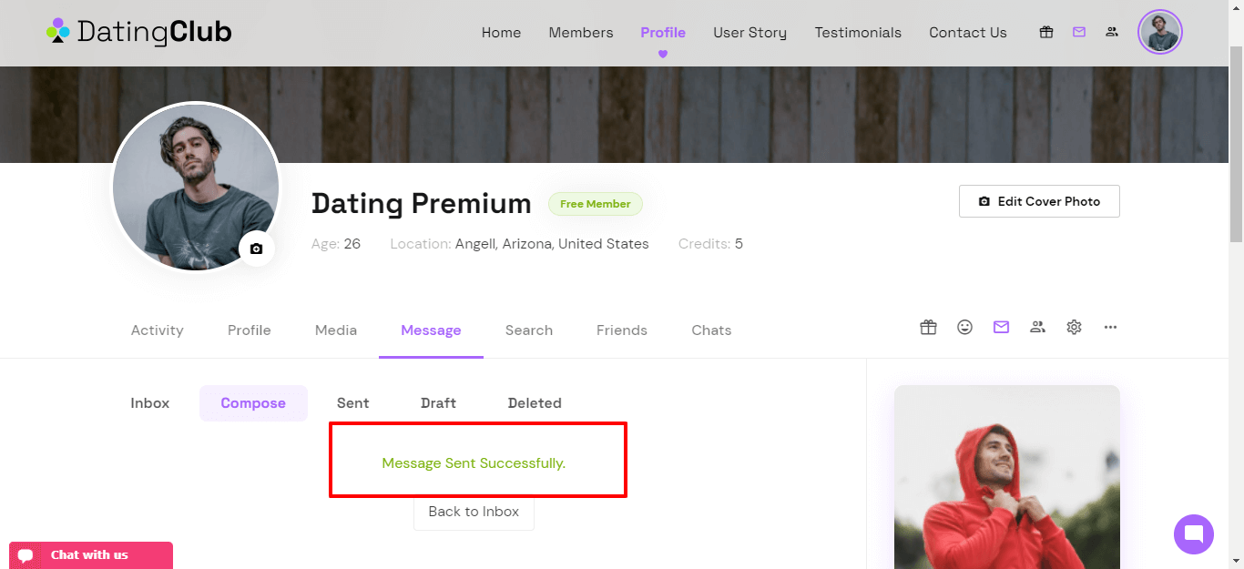Open settings gear in profile toolbar
This screenshot has width=1244, height=569.
coord(1074,327)
